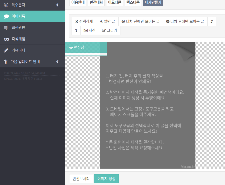Click the send-backward down arrow icon
The height and width of the screenshot is (185, 225).
click(x=76, y=30)
